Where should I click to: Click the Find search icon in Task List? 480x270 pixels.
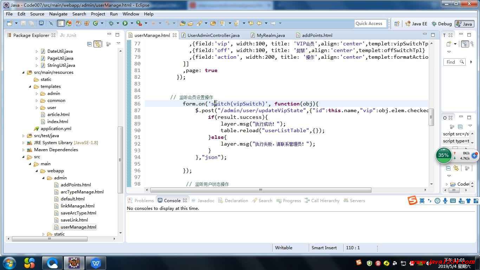coord(462,62)
